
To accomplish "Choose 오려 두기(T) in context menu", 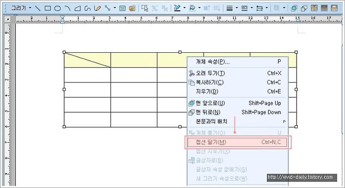I will (237, 73).
